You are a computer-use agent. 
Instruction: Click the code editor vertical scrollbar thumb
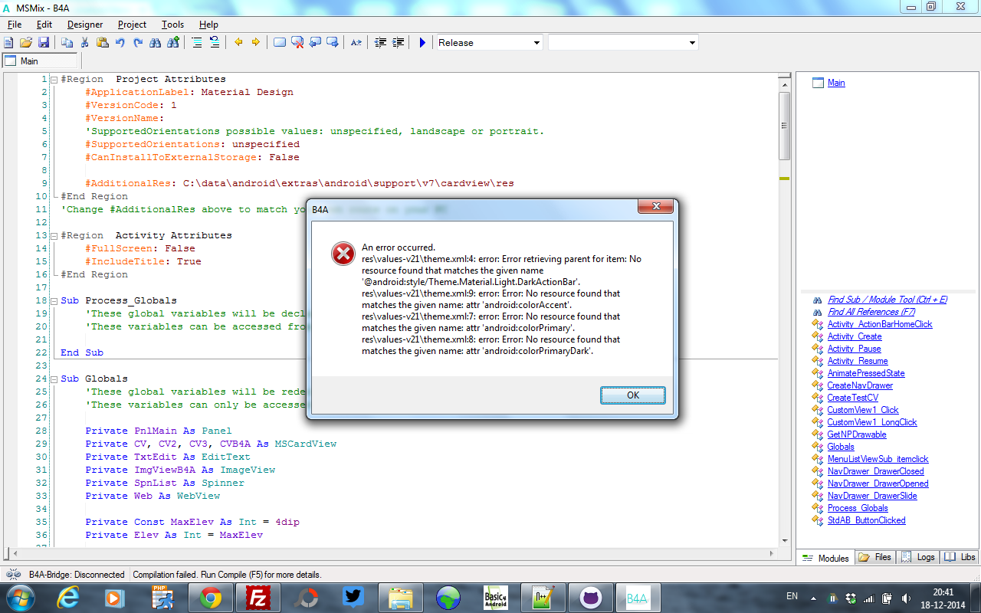coord(784,126)
